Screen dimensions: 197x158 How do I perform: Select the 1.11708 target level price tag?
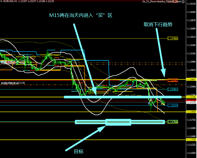173,122
